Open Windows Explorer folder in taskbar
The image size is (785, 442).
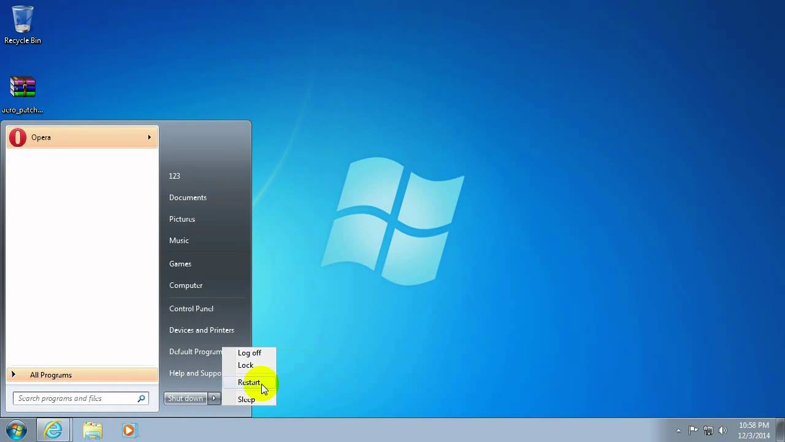(93, 430)
